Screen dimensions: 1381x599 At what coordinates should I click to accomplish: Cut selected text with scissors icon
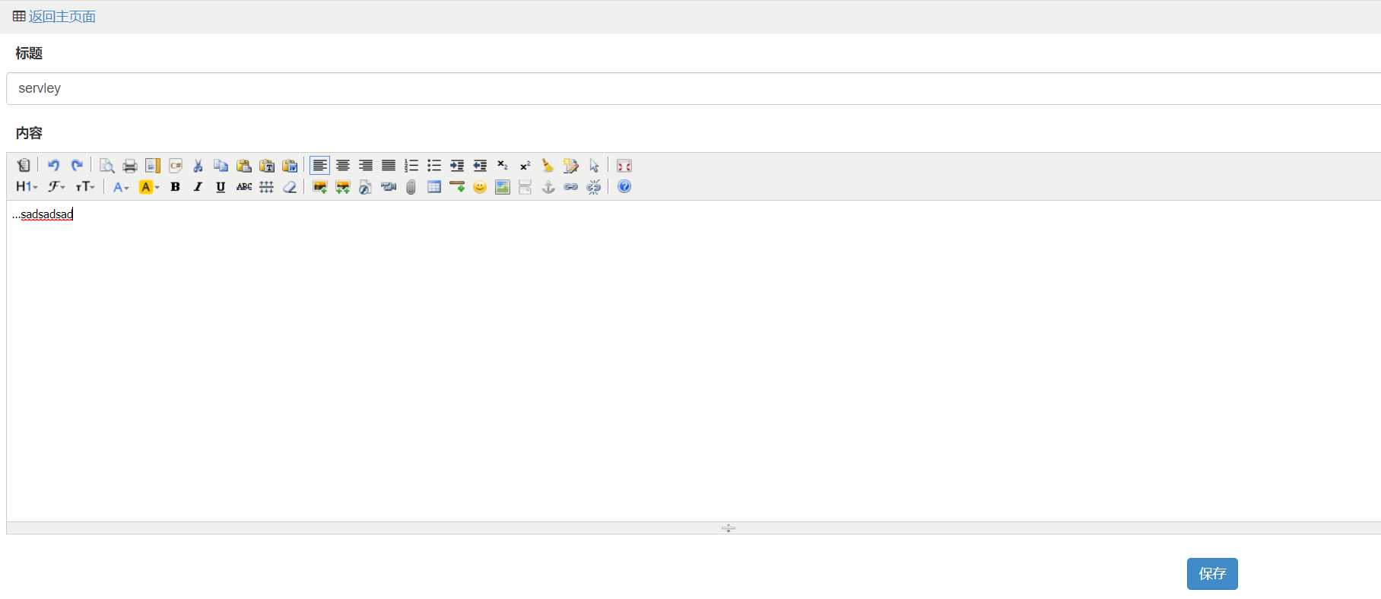click(198, 165)
